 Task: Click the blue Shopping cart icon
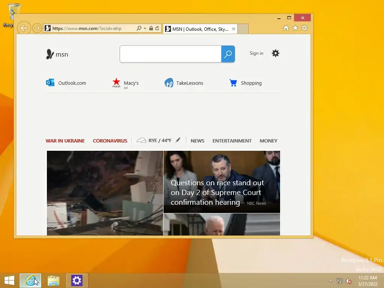[x=233, y=83]
